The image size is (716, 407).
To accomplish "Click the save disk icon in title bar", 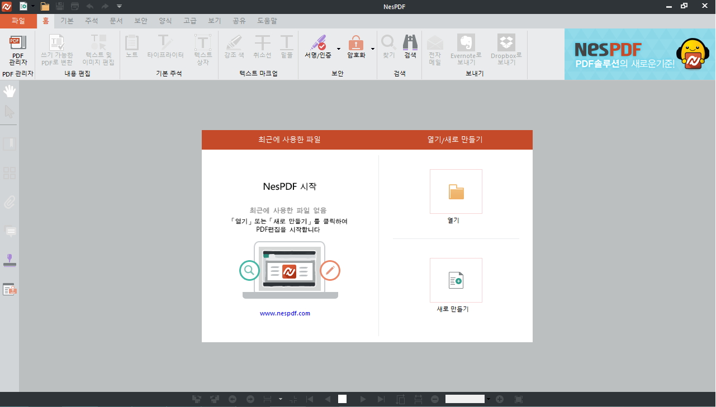I will [x=60, y=6].
